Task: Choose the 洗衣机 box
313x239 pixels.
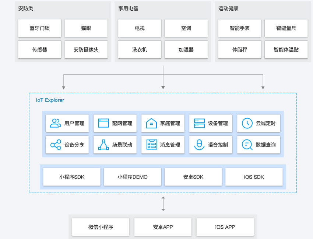Action: (140, 49)
